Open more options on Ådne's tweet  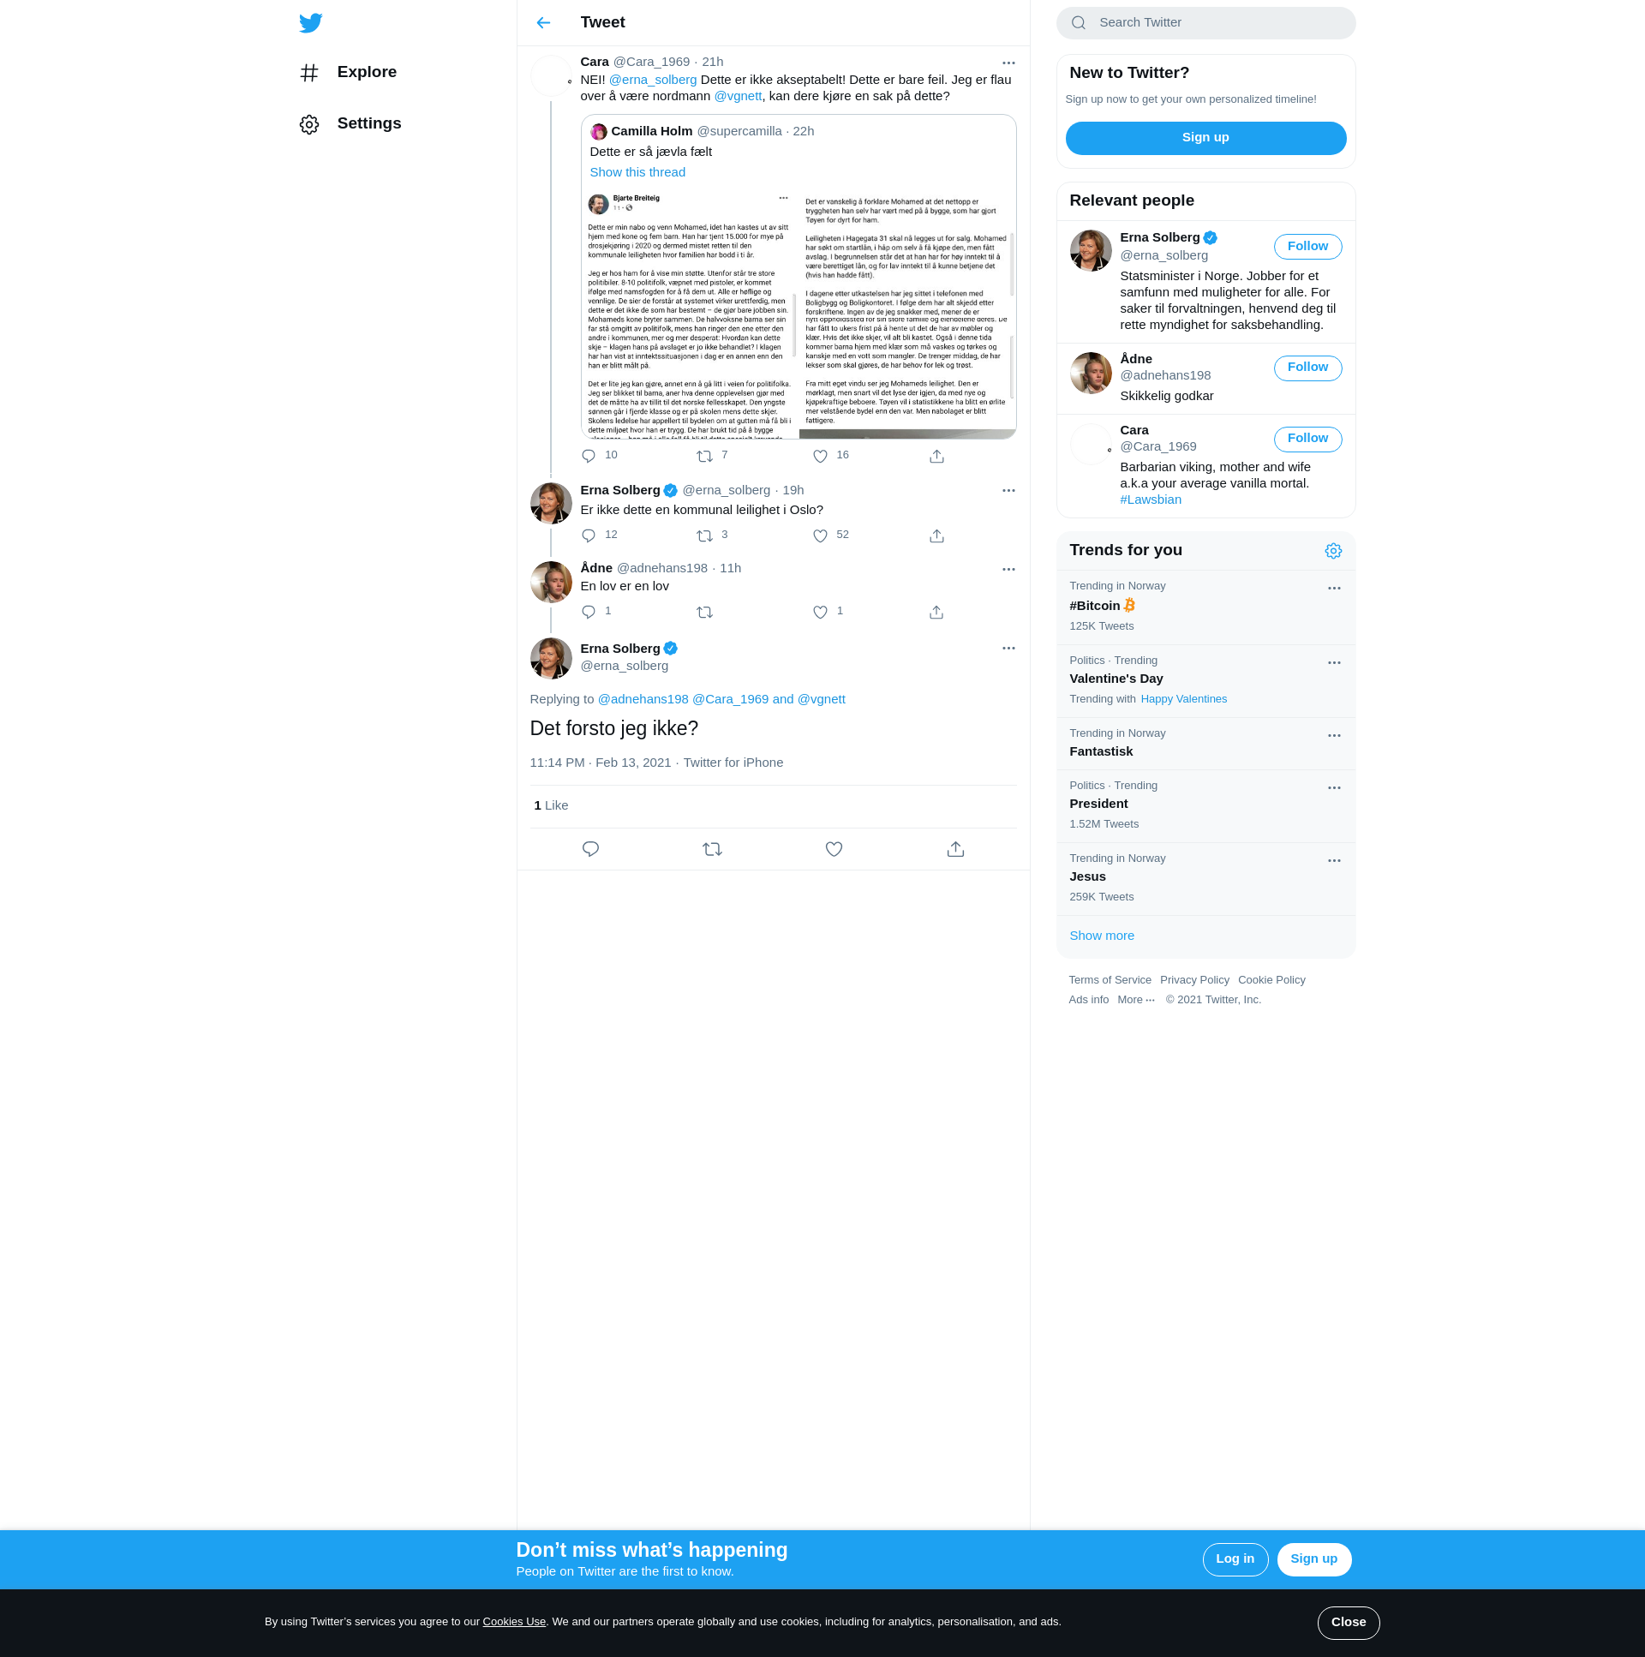[x=1008, y=569]
